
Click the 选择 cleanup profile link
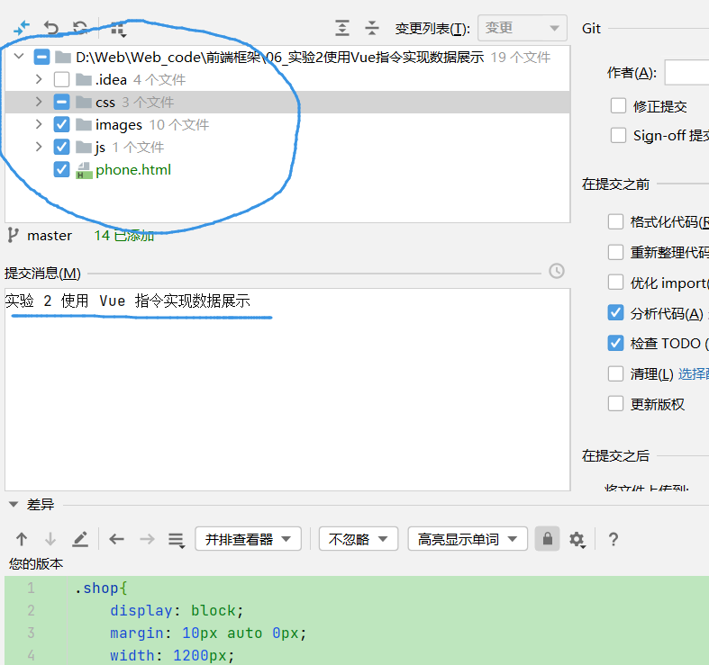pyautogui.click(x=693, y=374)
